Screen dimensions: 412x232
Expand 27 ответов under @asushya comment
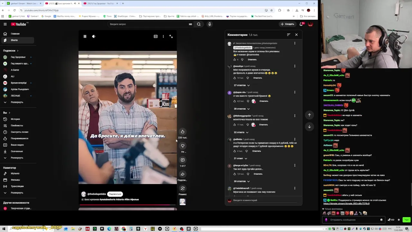(242, 85)
